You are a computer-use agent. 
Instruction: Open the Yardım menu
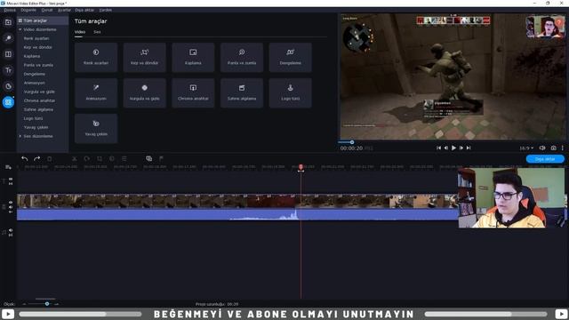pyautogui.click(x=106, y=10)
